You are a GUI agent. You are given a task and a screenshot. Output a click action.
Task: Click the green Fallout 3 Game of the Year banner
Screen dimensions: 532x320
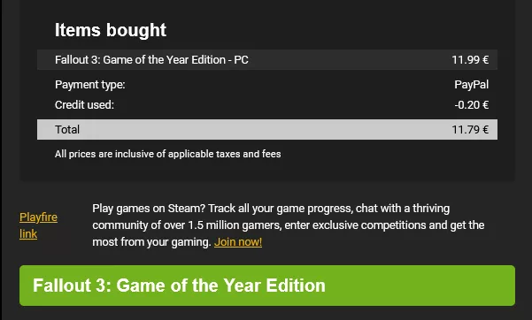[x=267, y=286]
